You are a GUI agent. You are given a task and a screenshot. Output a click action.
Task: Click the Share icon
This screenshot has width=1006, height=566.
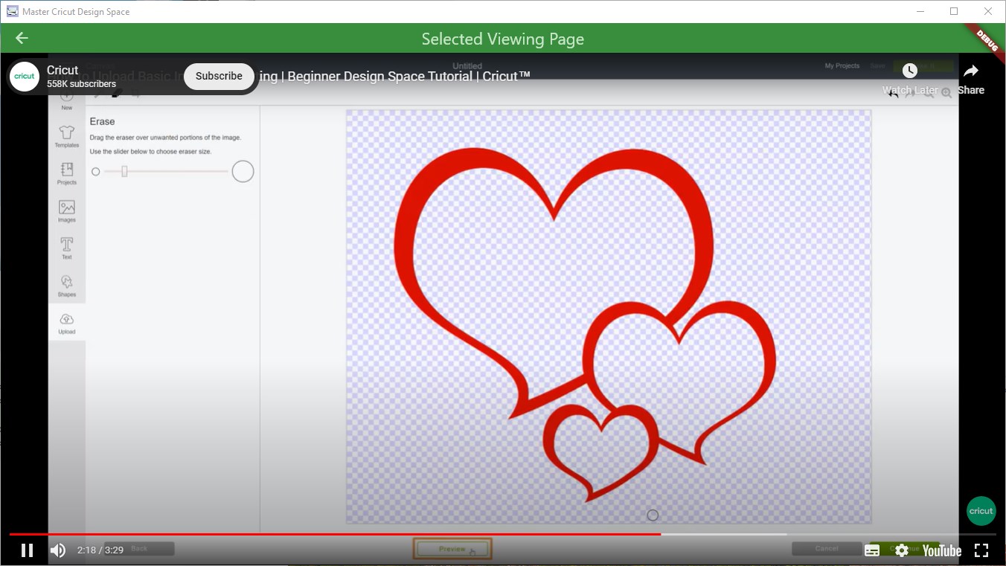pyautogui.click(x=971, y=71)
